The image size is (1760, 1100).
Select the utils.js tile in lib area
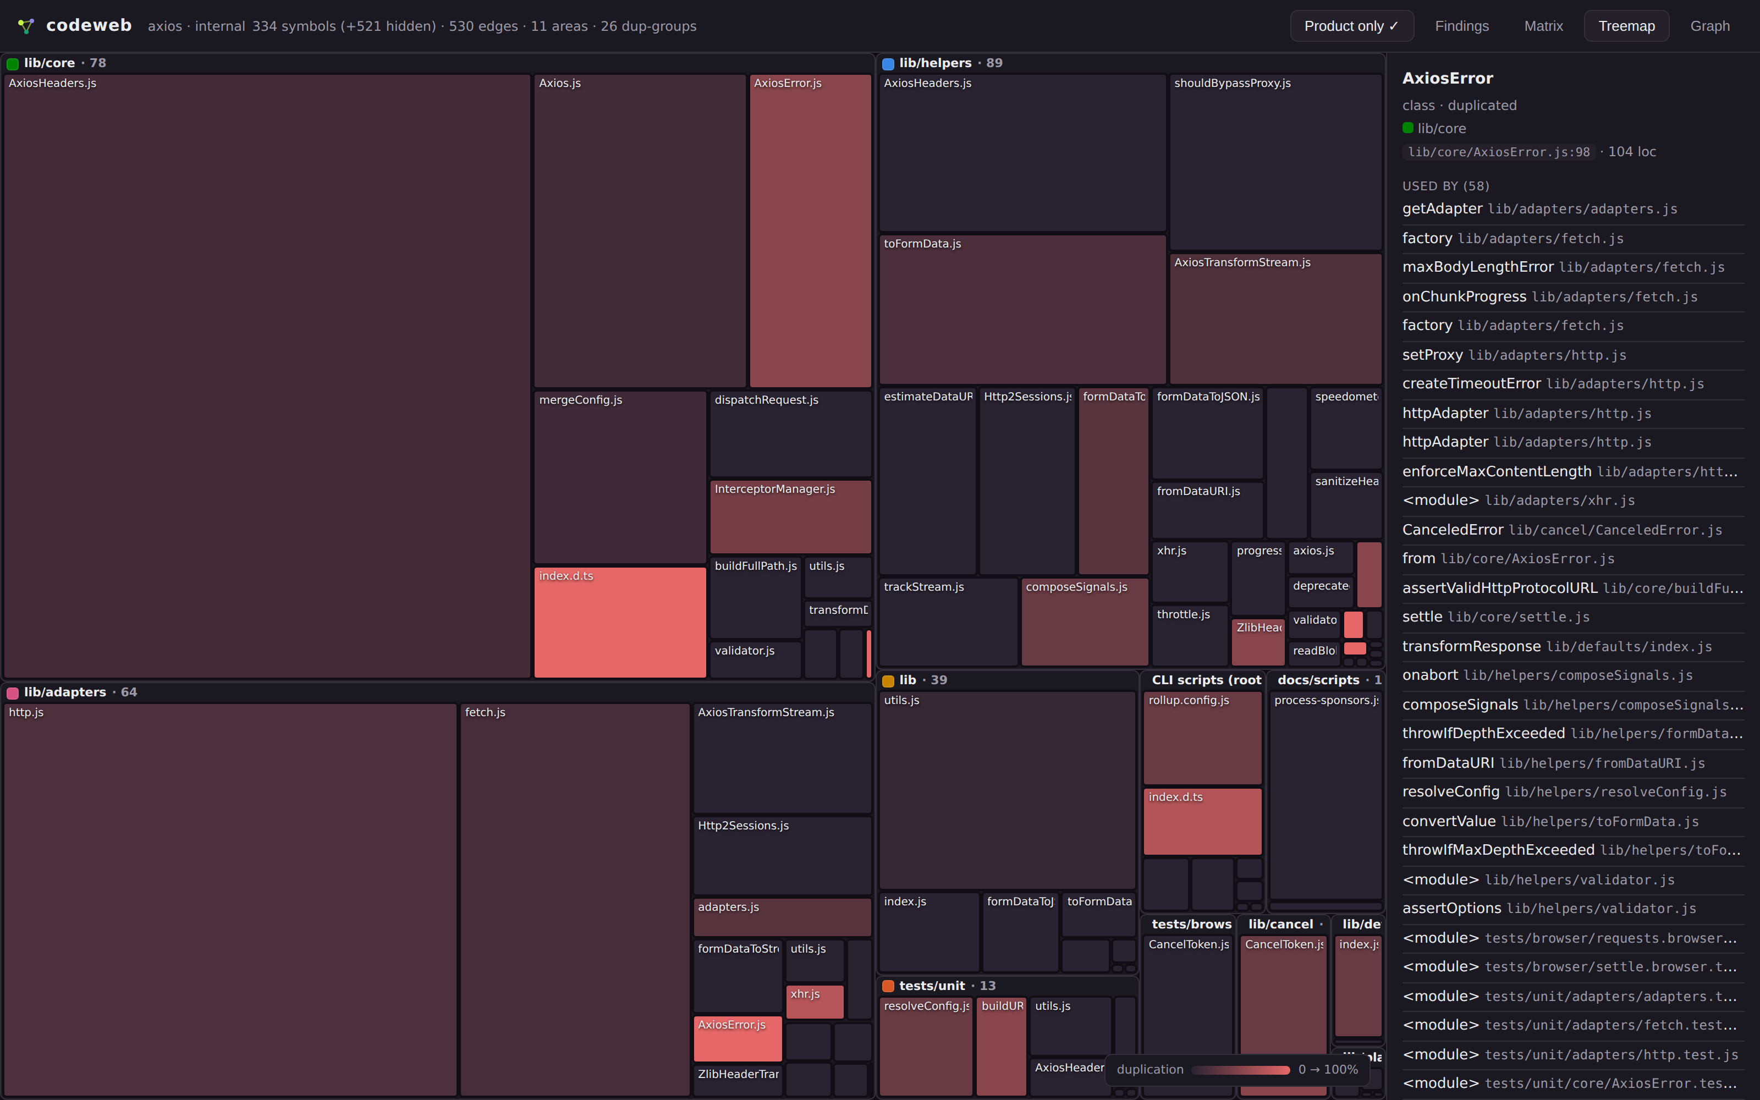(x=1007, y=790)
